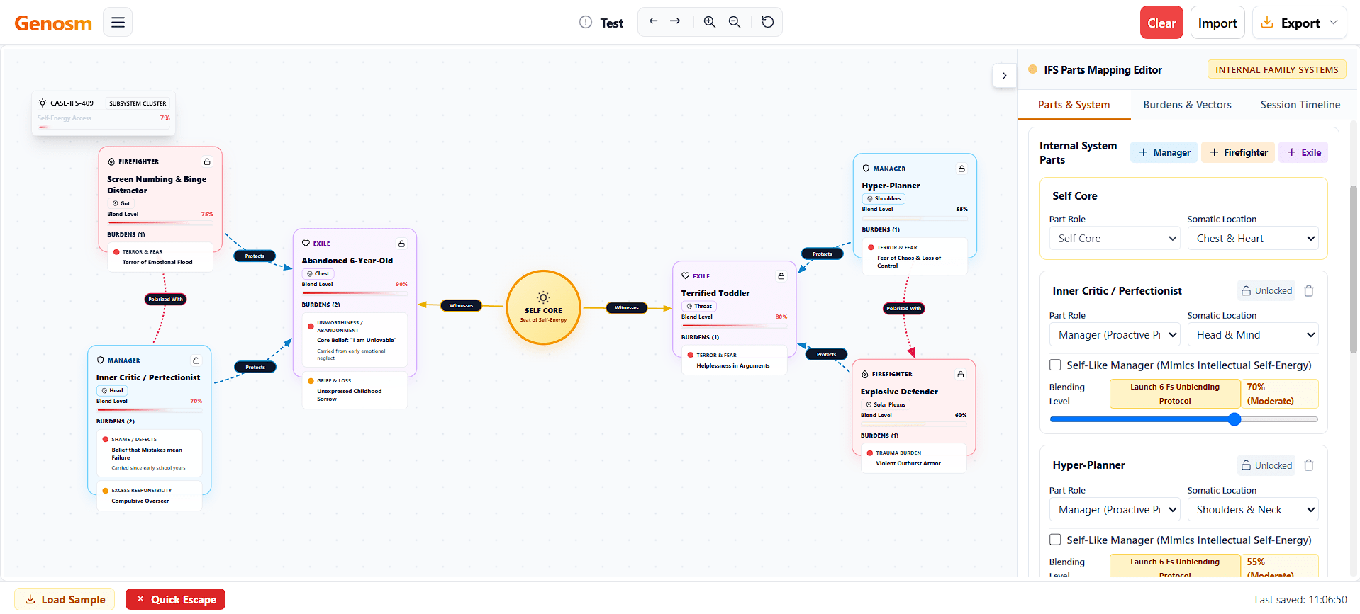Screen dimensions: 1360x614
Task: Zoom in on the canvas
Action: click(x=709, y=22)
